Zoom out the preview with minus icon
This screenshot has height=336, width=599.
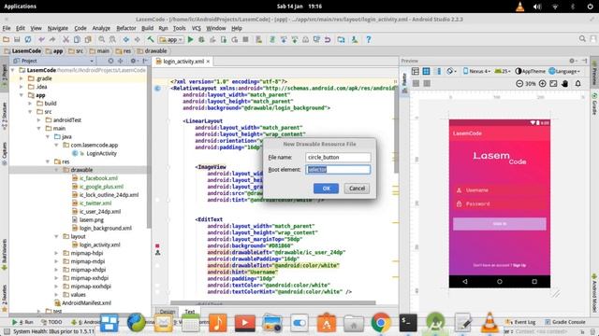[519, 83]
